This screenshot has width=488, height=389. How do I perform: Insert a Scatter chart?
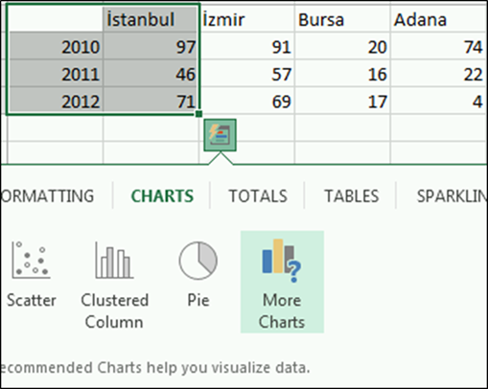tap(32, 274)
